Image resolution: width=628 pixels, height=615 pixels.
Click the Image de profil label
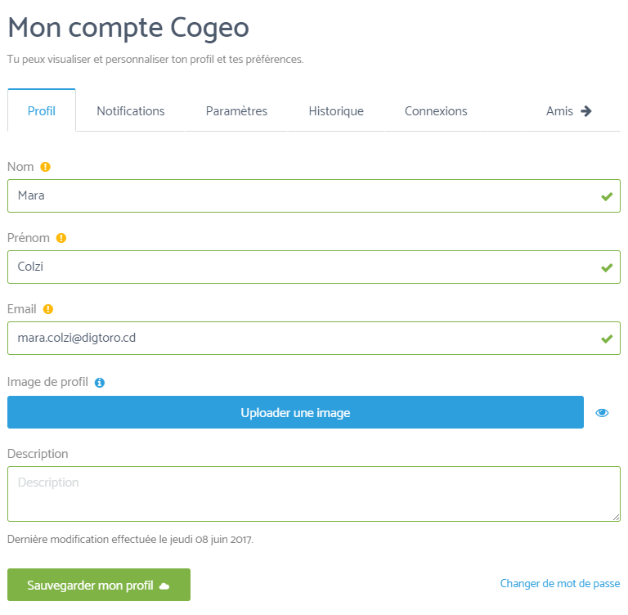[47, 382]
